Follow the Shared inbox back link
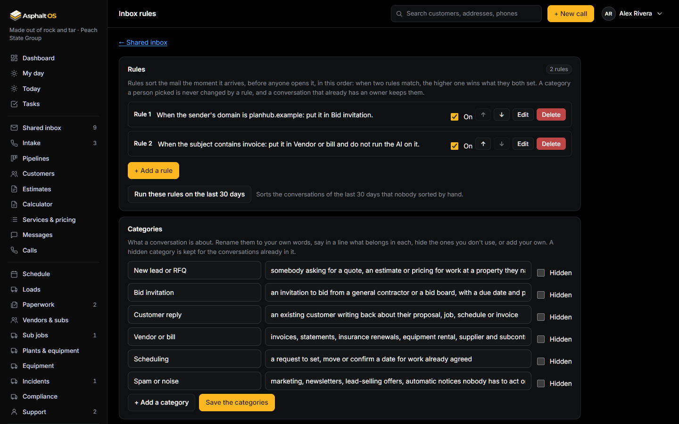This screenshot has height=424, width=679. click(143, 42)
